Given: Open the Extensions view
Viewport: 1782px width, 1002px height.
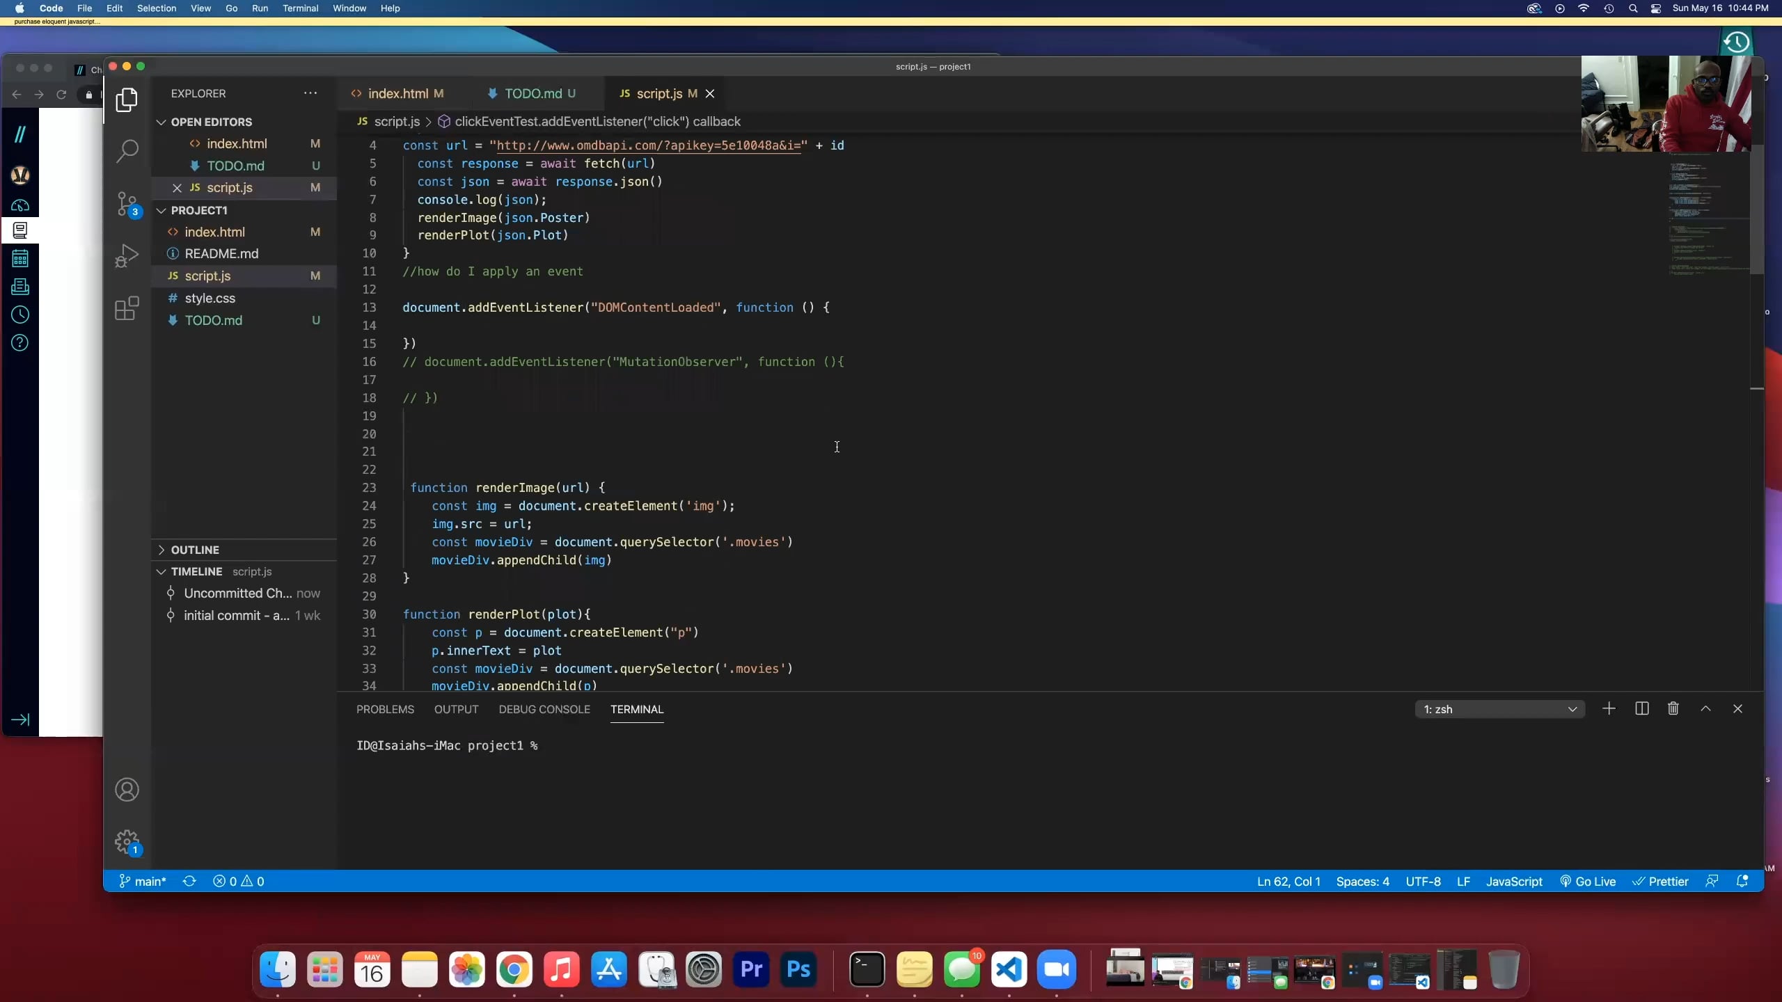Looking at the screenshot, I should point(127,308).
